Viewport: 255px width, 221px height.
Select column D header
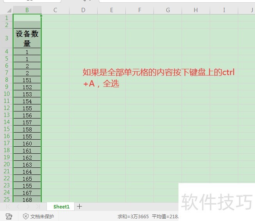click(x=83, y=10)
